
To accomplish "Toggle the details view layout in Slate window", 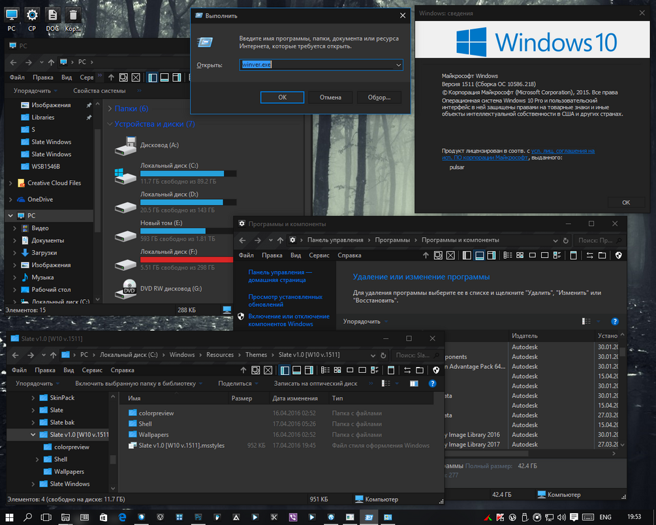I will pos(325,370).
